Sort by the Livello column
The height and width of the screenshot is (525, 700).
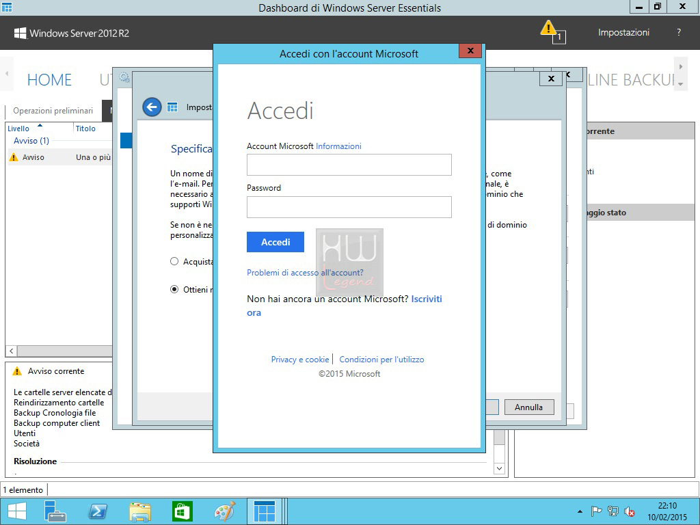click(18, 129)
